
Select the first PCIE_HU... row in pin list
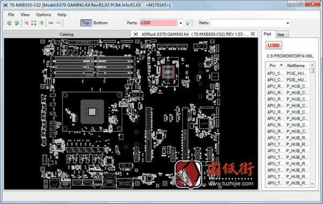coord(287,73)
